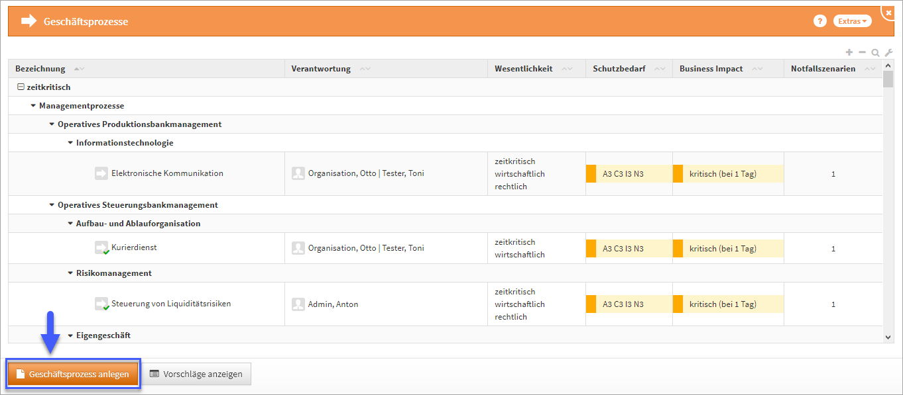
Task: Collapse the Risikomanagement tree node
Action: (70, 273)
